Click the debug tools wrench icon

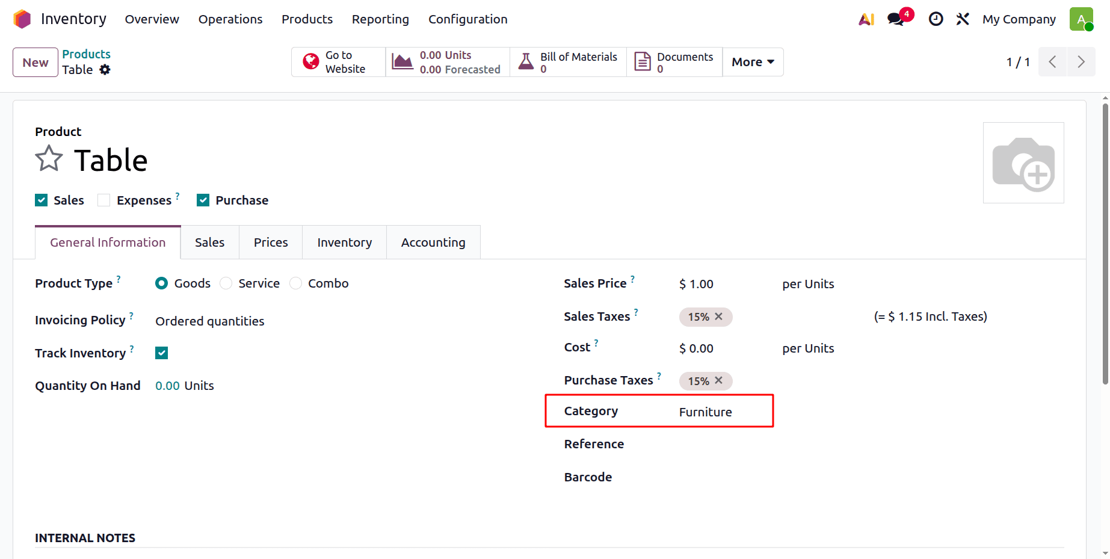coord(963,19)
